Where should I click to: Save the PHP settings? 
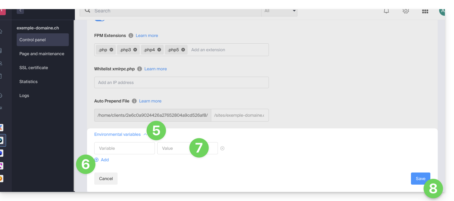pyautogui.click(x=420, y=179)
